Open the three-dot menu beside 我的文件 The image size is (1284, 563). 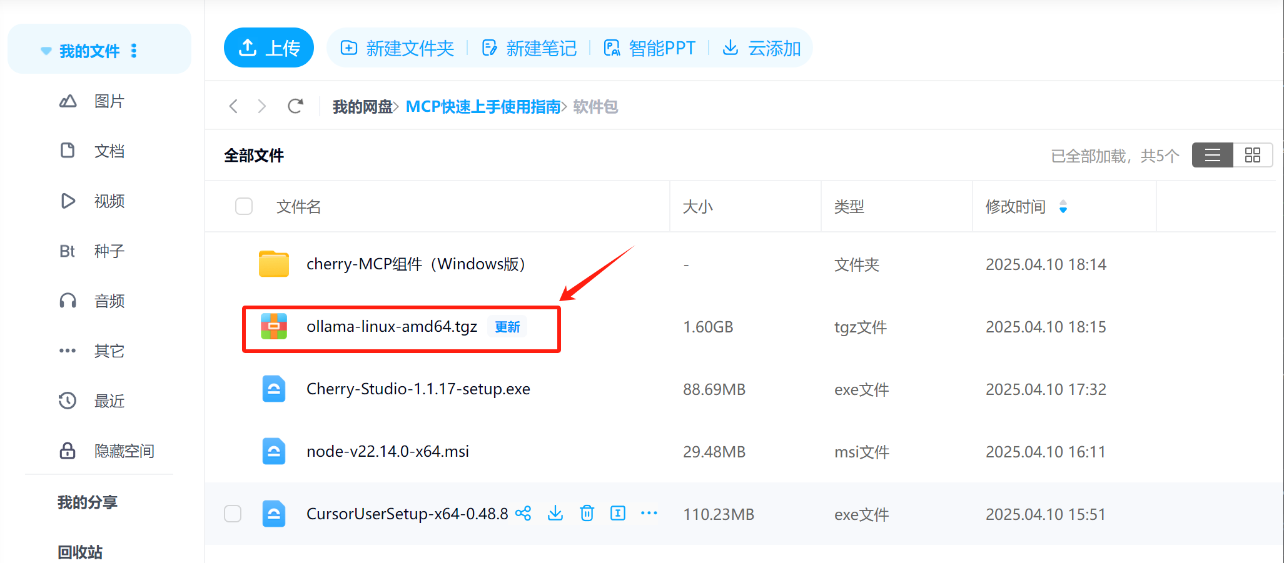pyautogui.click(x=134, y=51)
